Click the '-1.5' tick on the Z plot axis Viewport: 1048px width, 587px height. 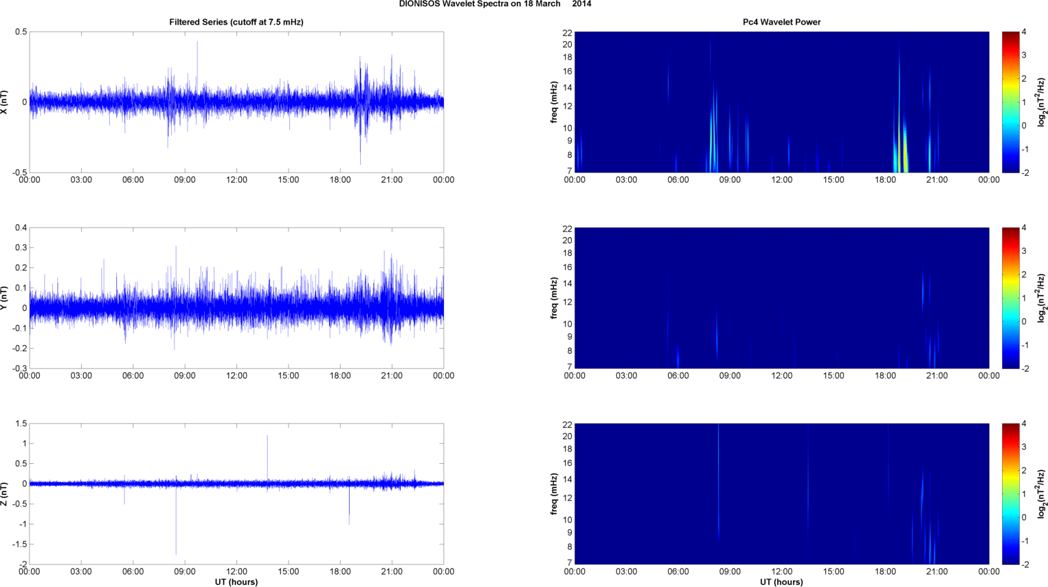point(19,544)
